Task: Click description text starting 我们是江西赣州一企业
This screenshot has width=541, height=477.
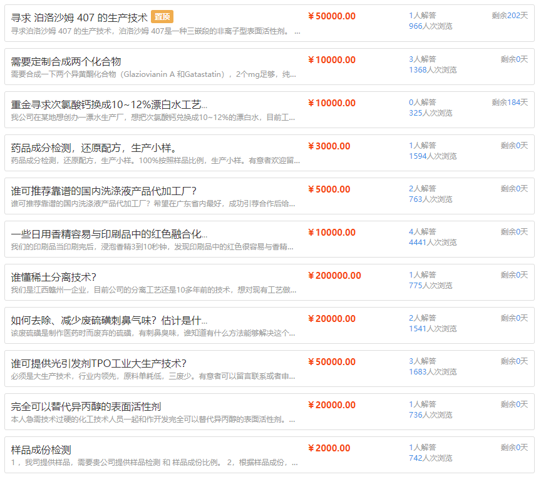Action: tap(152, 289)
